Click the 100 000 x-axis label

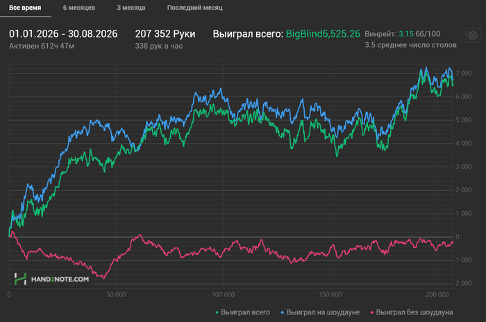click(x=223, y=295)
